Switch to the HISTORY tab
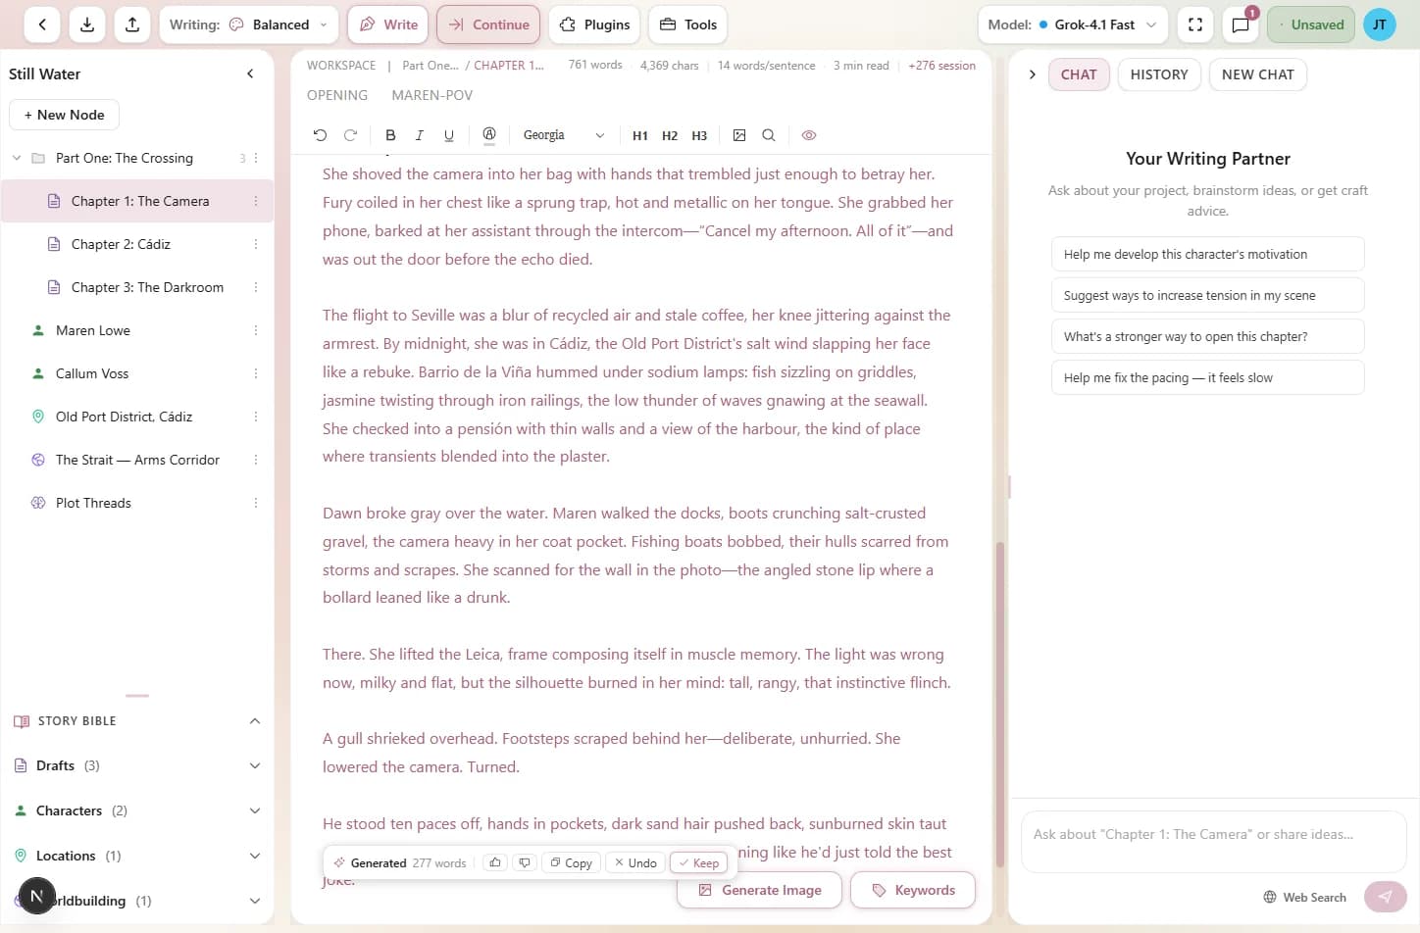Viewport: 1420px width, 933px height. point(1159,74)
